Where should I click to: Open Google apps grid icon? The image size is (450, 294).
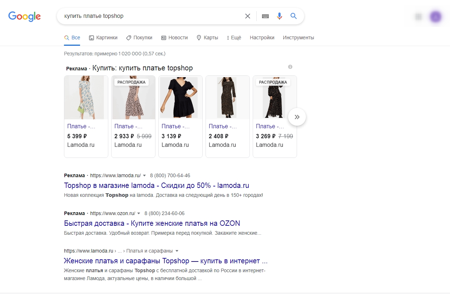418,16
